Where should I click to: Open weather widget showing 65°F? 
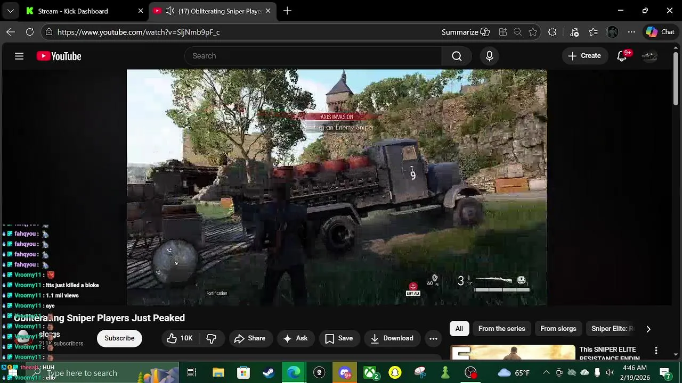(514, 373)
